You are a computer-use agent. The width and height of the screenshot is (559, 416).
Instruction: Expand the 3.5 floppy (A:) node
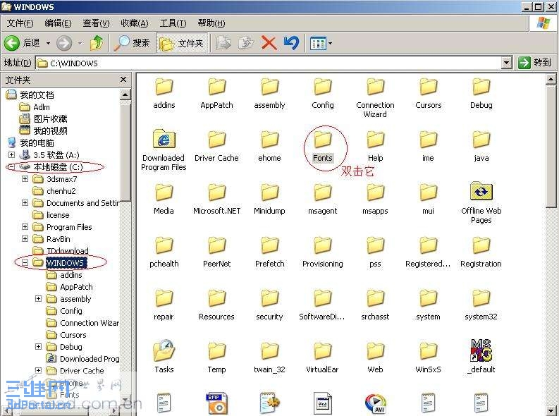[11, 154]
